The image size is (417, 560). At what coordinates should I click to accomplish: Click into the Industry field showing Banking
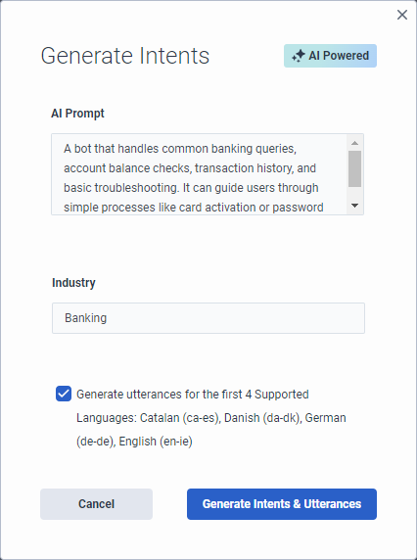[x=208, y=318]
